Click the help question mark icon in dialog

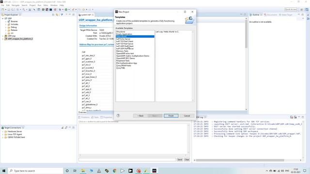point(118,116)
